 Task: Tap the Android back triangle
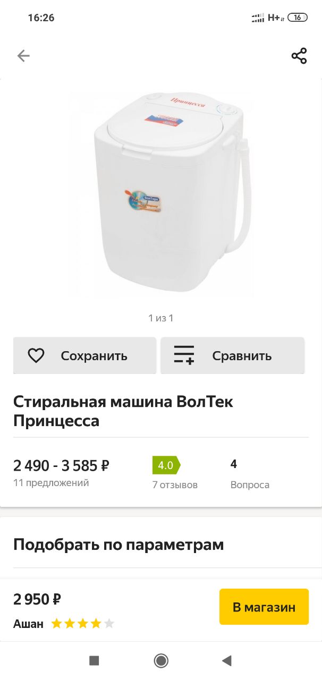click(227, 660)
